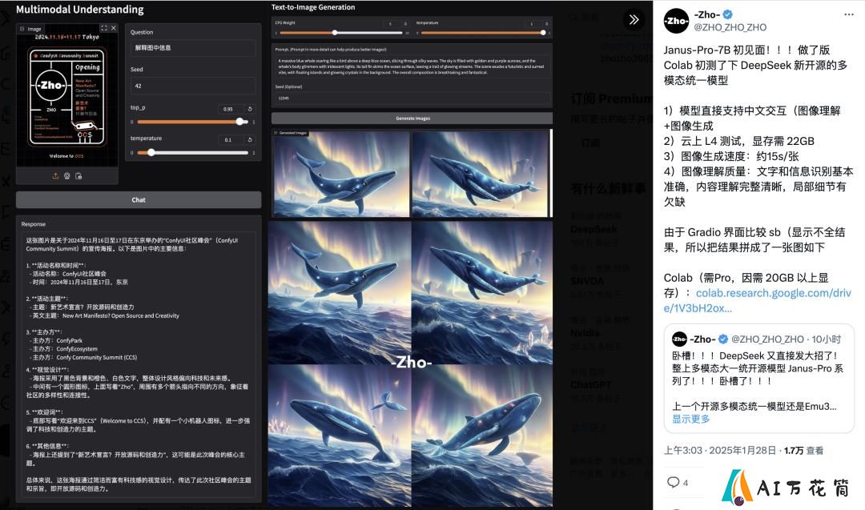Click the Response text output area
The height and width of the screenshot is (510, 865).
pyautogui.click(x=139, y=364)
